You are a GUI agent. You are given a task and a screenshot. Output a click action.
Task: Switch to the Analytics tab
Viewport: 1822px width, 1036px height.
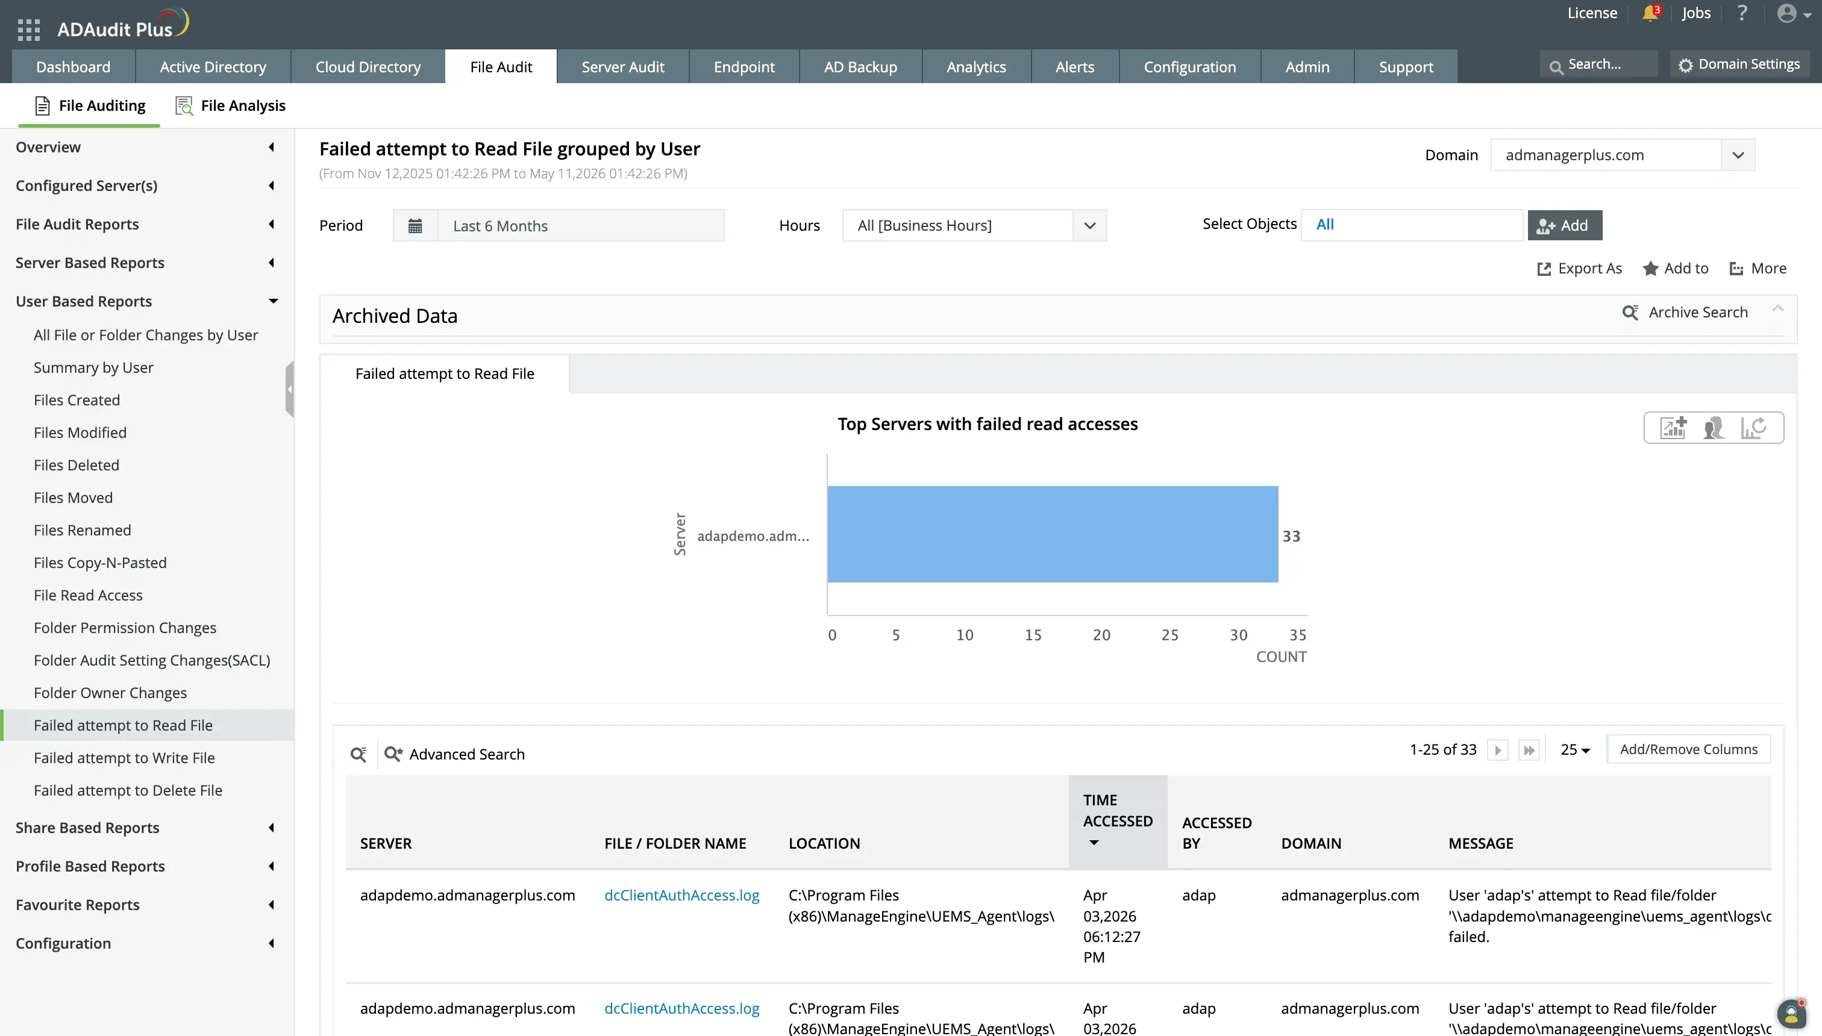977,66
